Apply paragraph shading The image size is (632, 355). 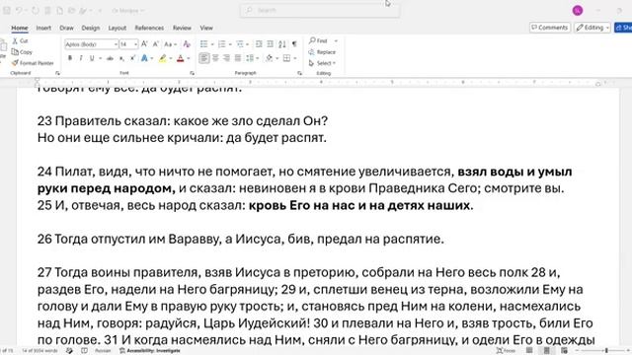click(270, 58)
